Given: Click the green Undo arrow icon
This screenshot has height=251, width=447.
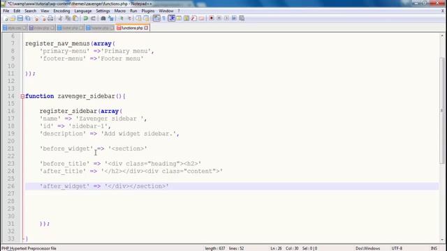Looking at the screenshot, I should click(x=85, y=19).
